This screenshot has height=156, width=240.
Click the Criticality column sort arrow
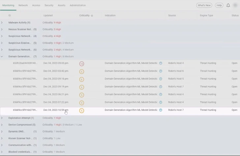92,16
